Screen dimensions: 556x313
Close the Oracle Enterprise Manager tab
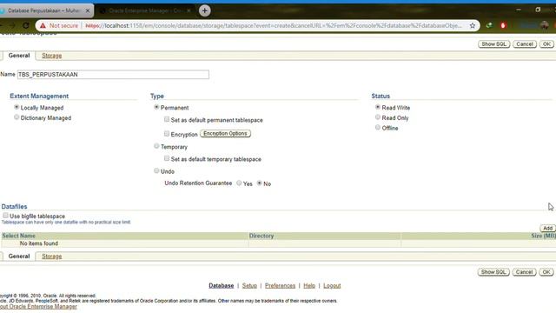coord(189,10)
